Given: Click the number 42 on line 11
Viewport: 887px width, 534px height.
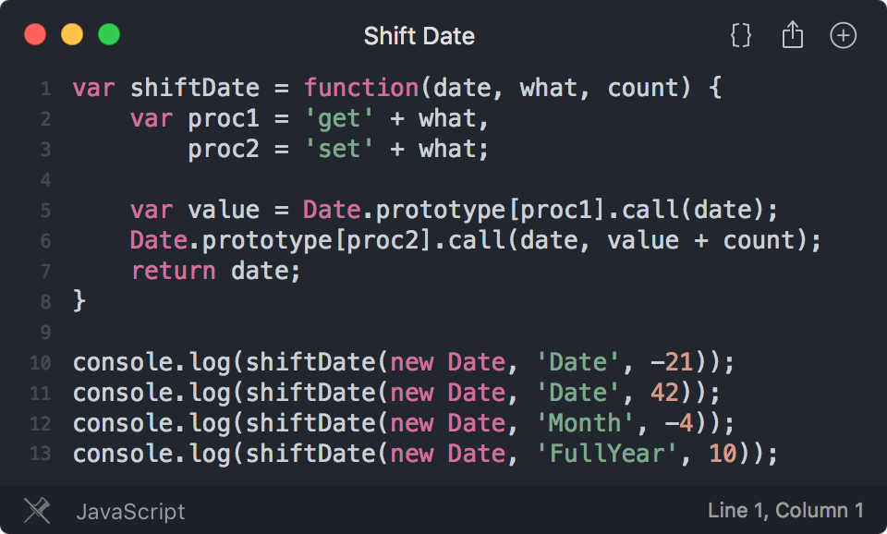Looking at the screenshot, I should click(664, 393).
